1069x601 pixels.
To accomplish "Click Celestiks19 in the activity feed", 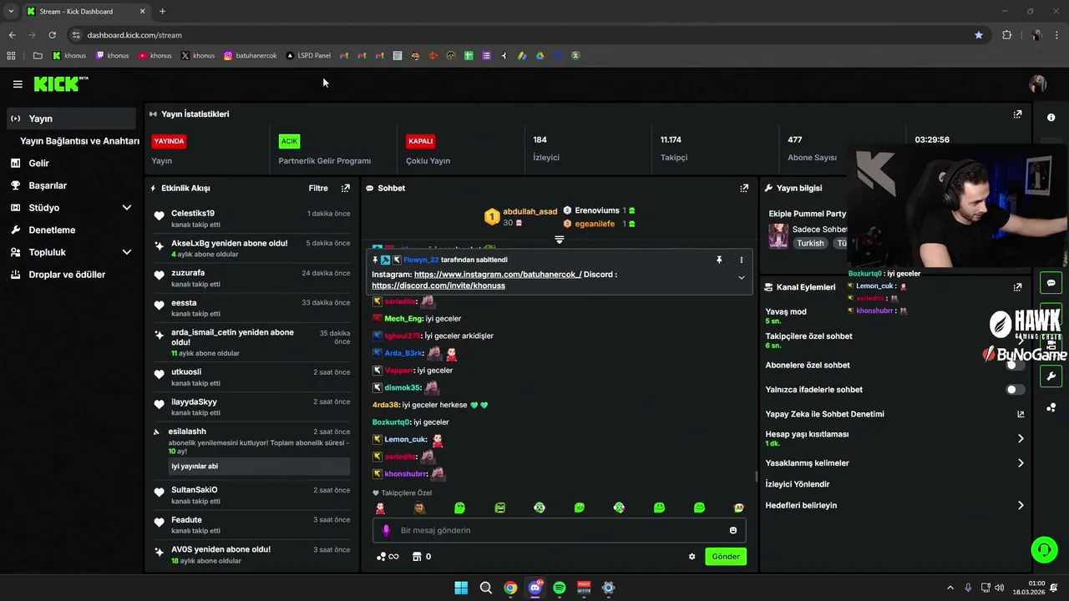I will pyautogui.click(x=193, y=214).
